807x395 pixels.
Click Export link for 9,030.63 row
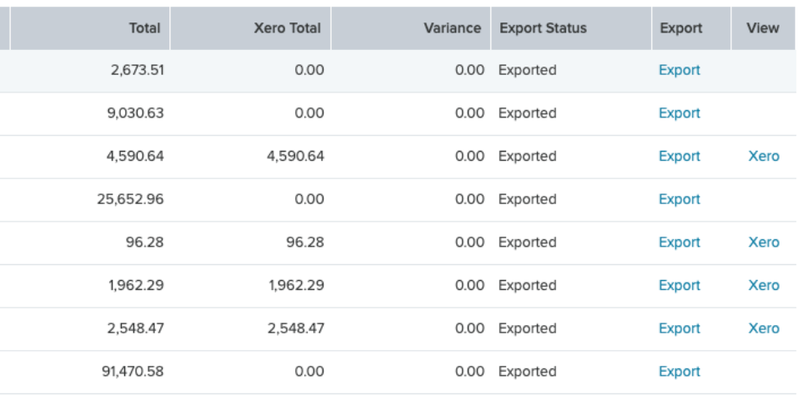679,113
